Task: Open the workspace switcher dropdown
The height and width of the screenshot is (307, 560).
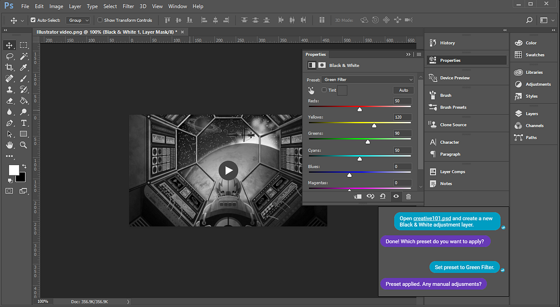Action: [546, 20]
